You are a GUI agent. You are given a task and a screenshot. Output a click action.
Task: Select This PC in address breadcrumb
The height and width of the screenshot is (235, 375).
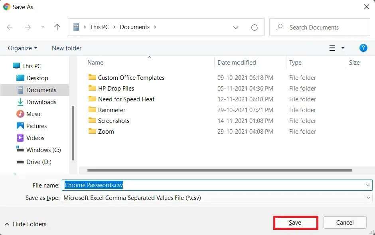(99, 27)
